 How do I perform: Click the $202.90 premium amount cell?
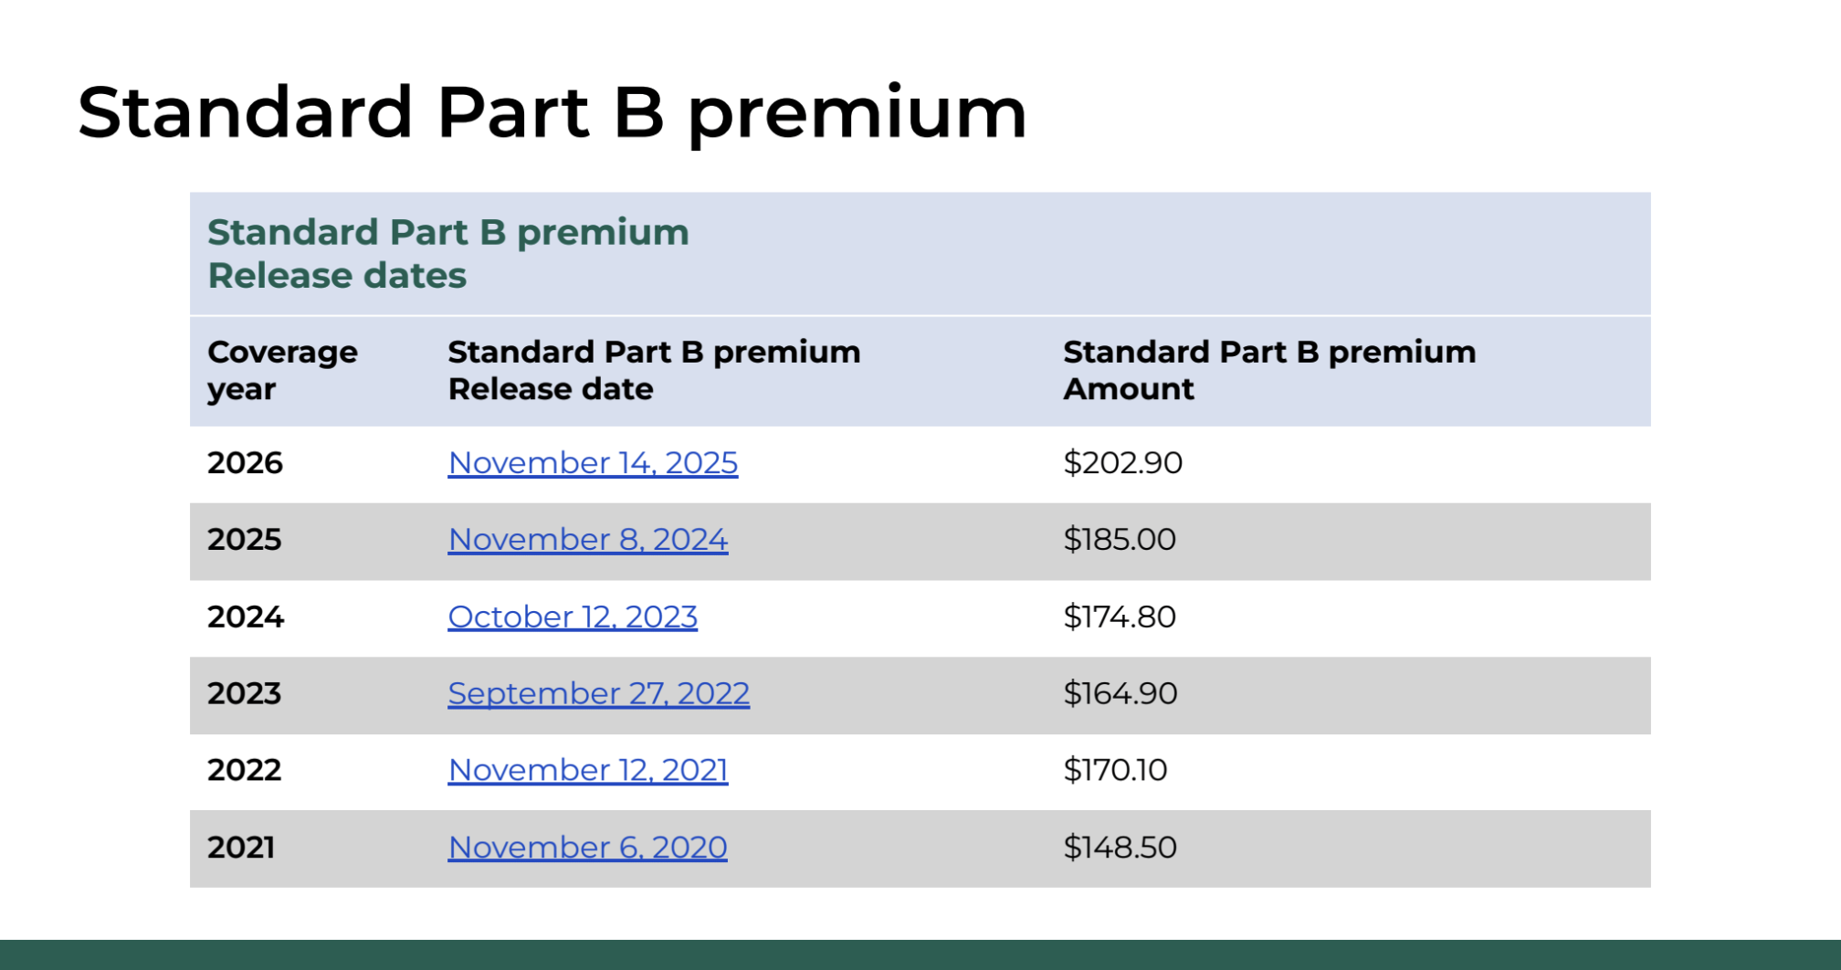(x=1123, y=463)
